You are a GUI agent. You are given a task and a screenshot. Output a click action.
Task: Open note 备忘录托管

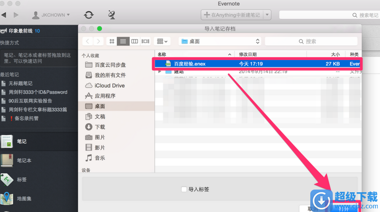point(27,118)
